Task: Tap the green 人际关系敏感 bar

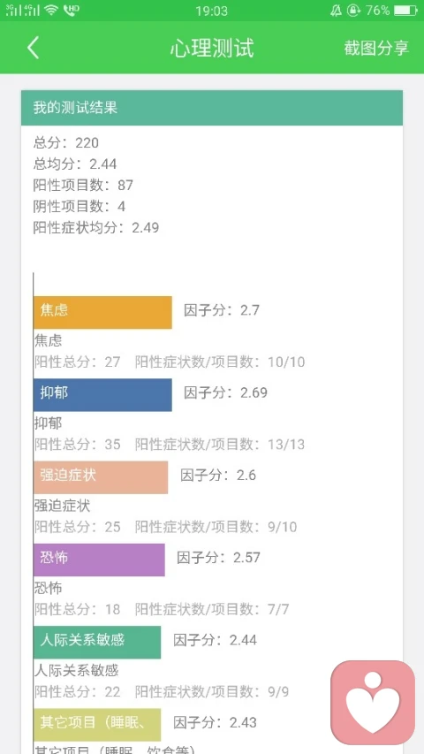Action: pyautogui.click(x=97, y=642)
